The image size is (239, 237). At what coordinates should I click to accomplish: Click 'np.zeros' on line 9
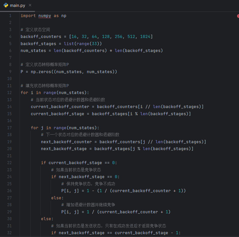coord(41,72)
